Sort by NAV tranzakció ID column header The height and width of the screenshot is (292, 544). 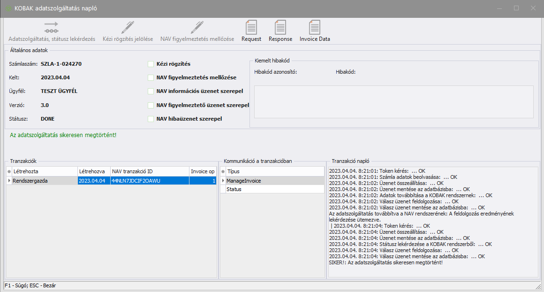149,172
